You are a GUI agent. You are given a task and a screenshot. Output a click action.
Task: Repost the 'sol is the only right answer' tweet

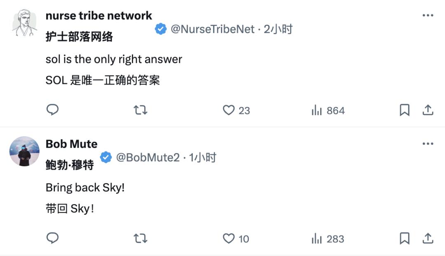tap(141, 110)
